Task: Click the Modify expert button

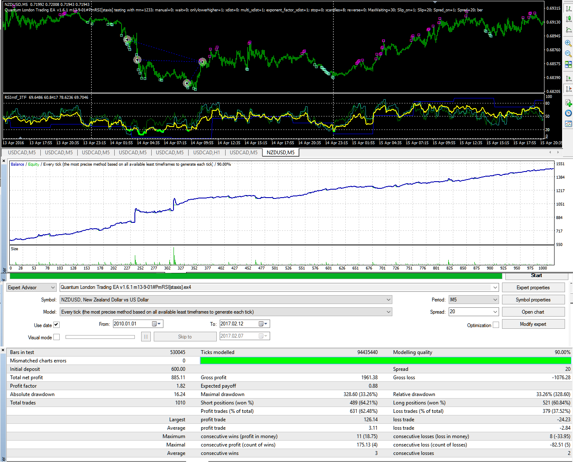Action: (533, 324)
